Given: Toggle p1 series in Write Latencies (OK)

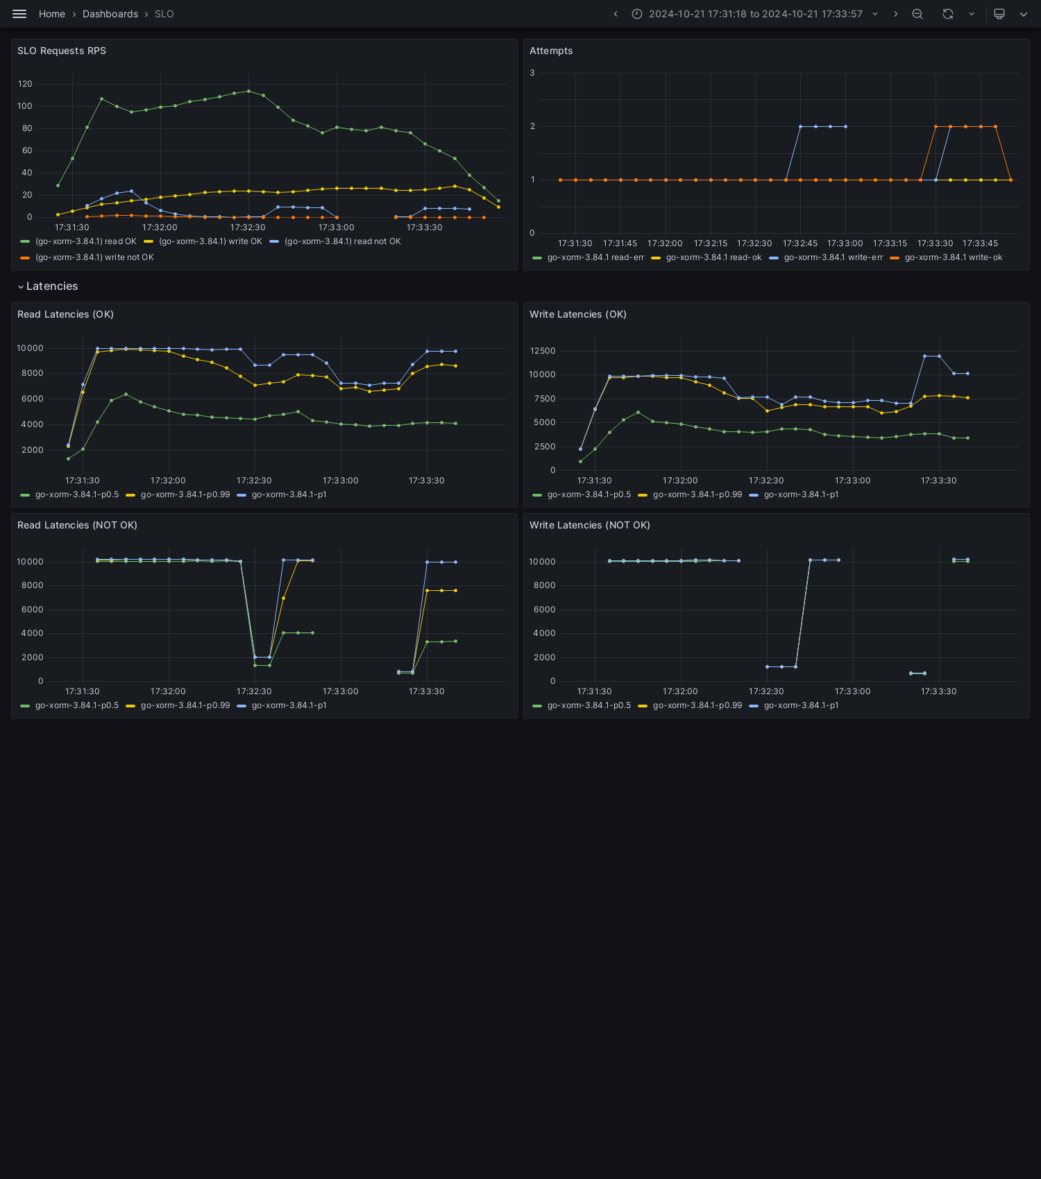Looking at the screenshot, I should 801,494.
